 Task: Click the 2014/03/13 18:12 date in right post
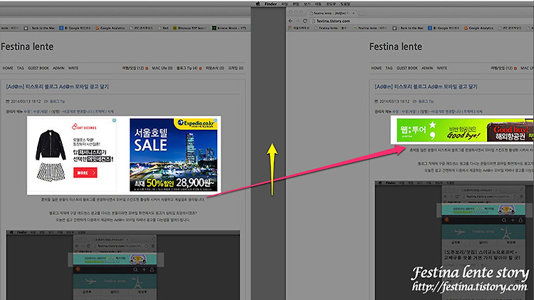coord(394,101)
